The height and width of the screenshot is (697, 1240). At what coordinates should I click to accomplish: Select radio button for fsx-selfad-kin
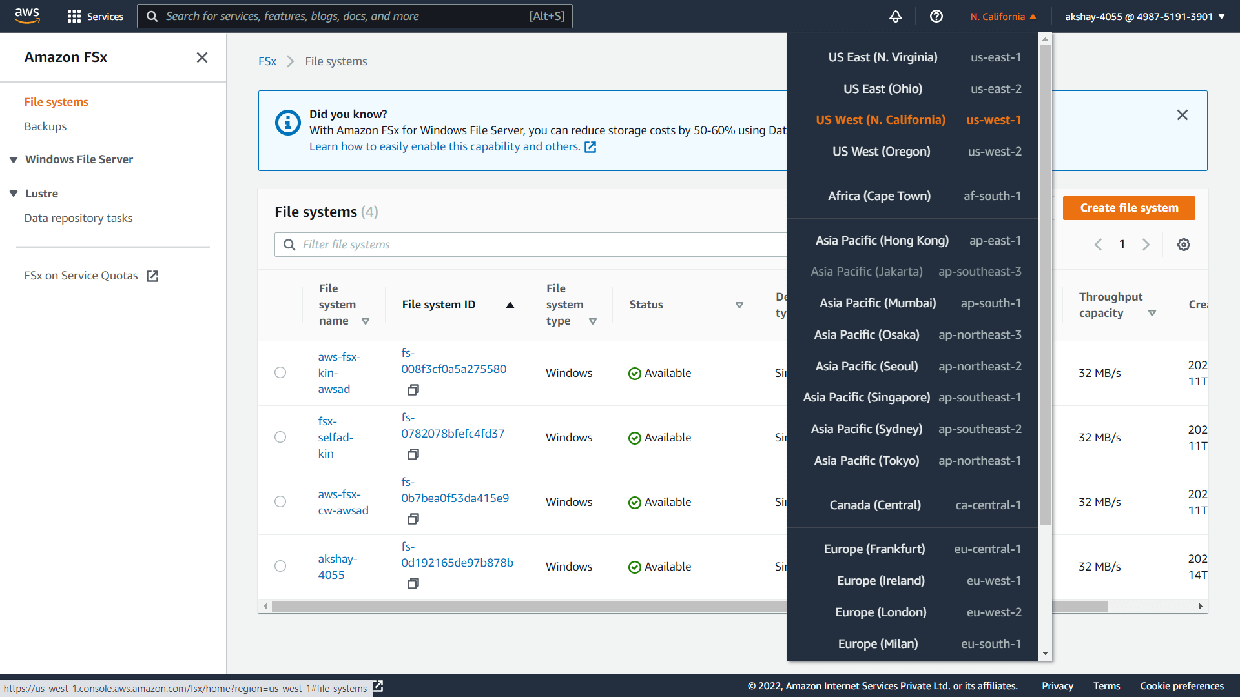(x=280, y=438)
